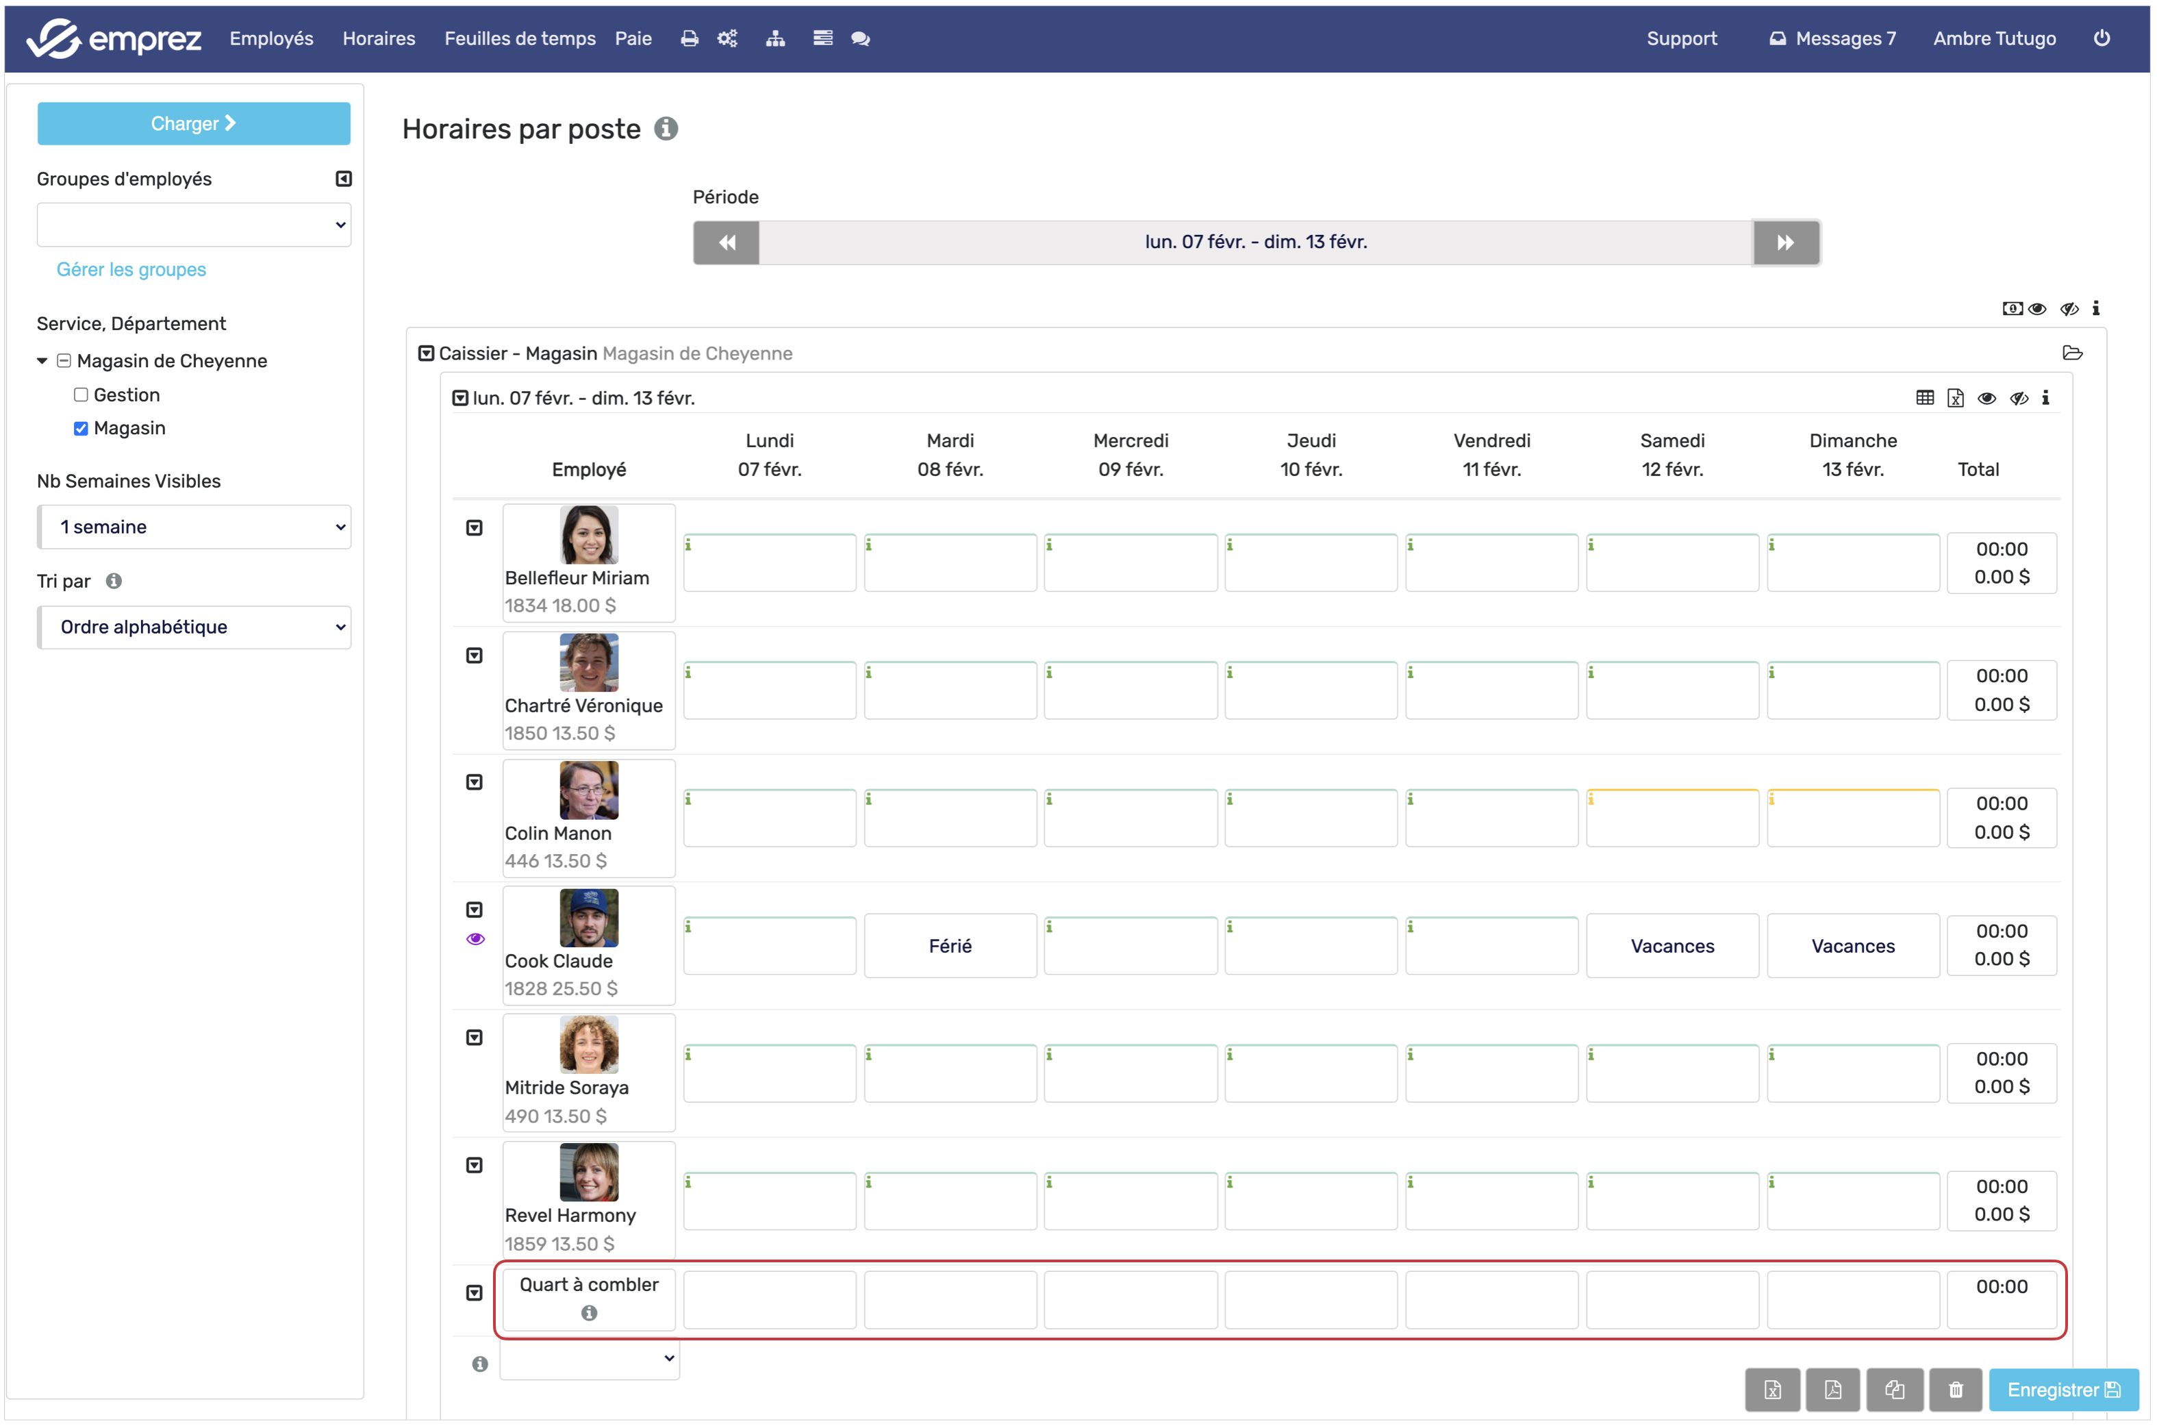
Task: Click the Enregistrer save button
Action: point(2062,1389)
